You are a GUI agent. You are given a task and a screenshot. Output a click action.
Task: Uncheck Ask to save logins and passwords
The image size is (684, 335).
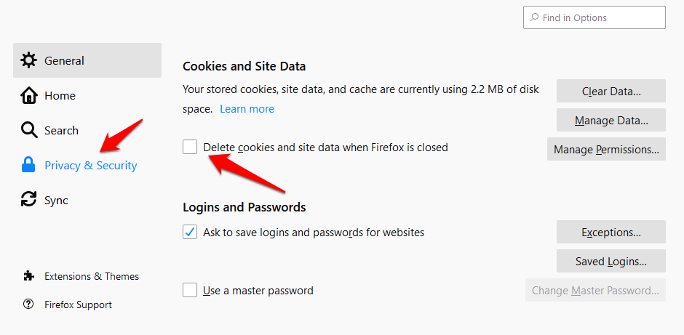coord(190,233)
